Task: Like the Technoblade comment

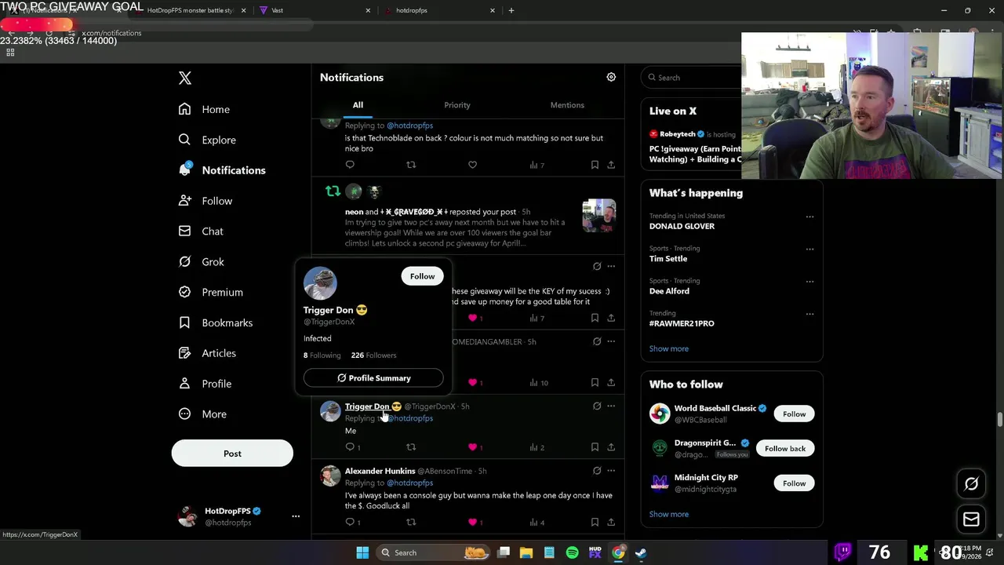Action: pyautogui.click(x=472, y=165)
